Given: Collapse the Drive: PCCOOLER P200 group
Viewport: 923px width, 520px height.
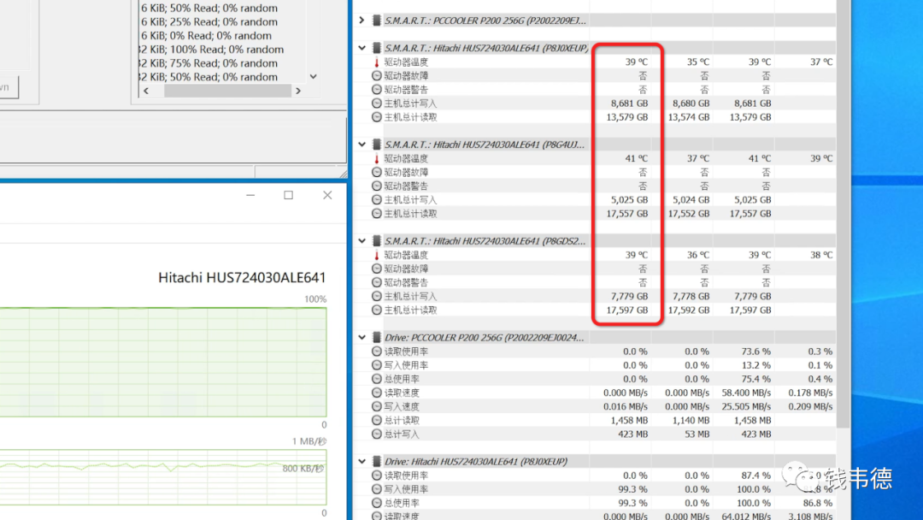Looking at the screenshot, I should click(362, 338).
